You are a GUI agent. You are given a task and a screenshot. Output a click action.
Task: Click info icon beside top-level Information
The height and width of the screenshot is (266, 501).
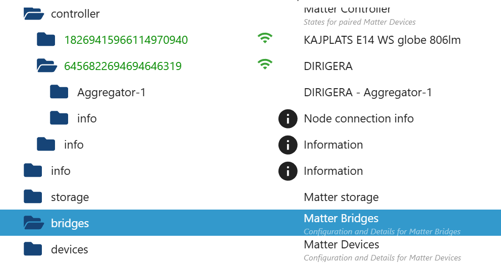[x=288, y=171]
